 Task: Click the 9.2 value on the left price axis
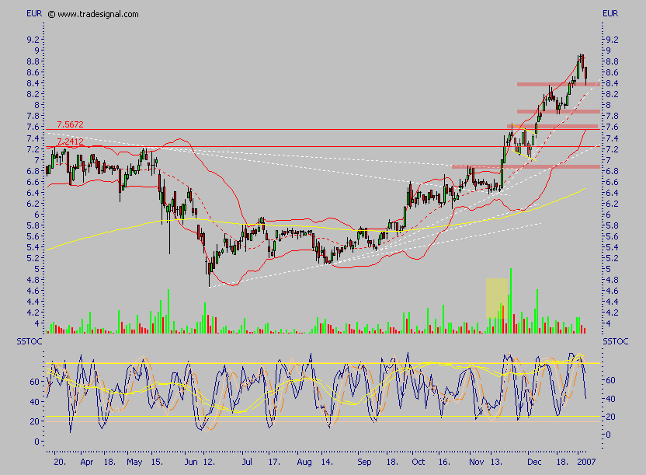coord(33,40)
